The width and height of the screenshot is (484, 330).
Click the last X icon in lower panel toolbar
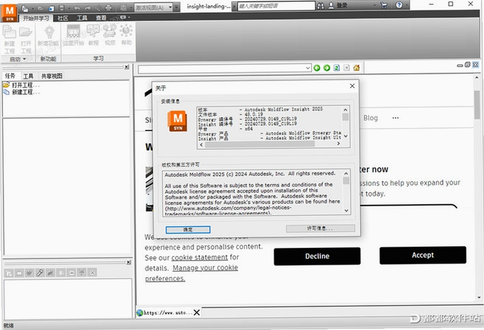93,273
